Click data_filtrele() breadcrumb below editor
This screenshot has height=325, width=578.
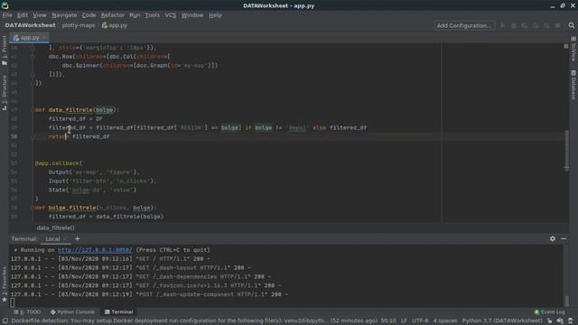pyautogui.click(x=55, y=227)
